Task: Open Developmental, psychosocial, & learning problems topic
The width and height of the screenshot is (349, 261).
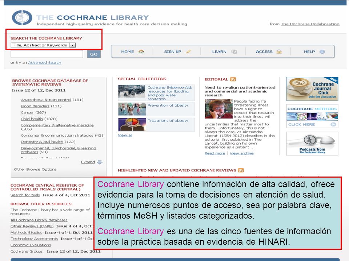Action: pos(59,150)
